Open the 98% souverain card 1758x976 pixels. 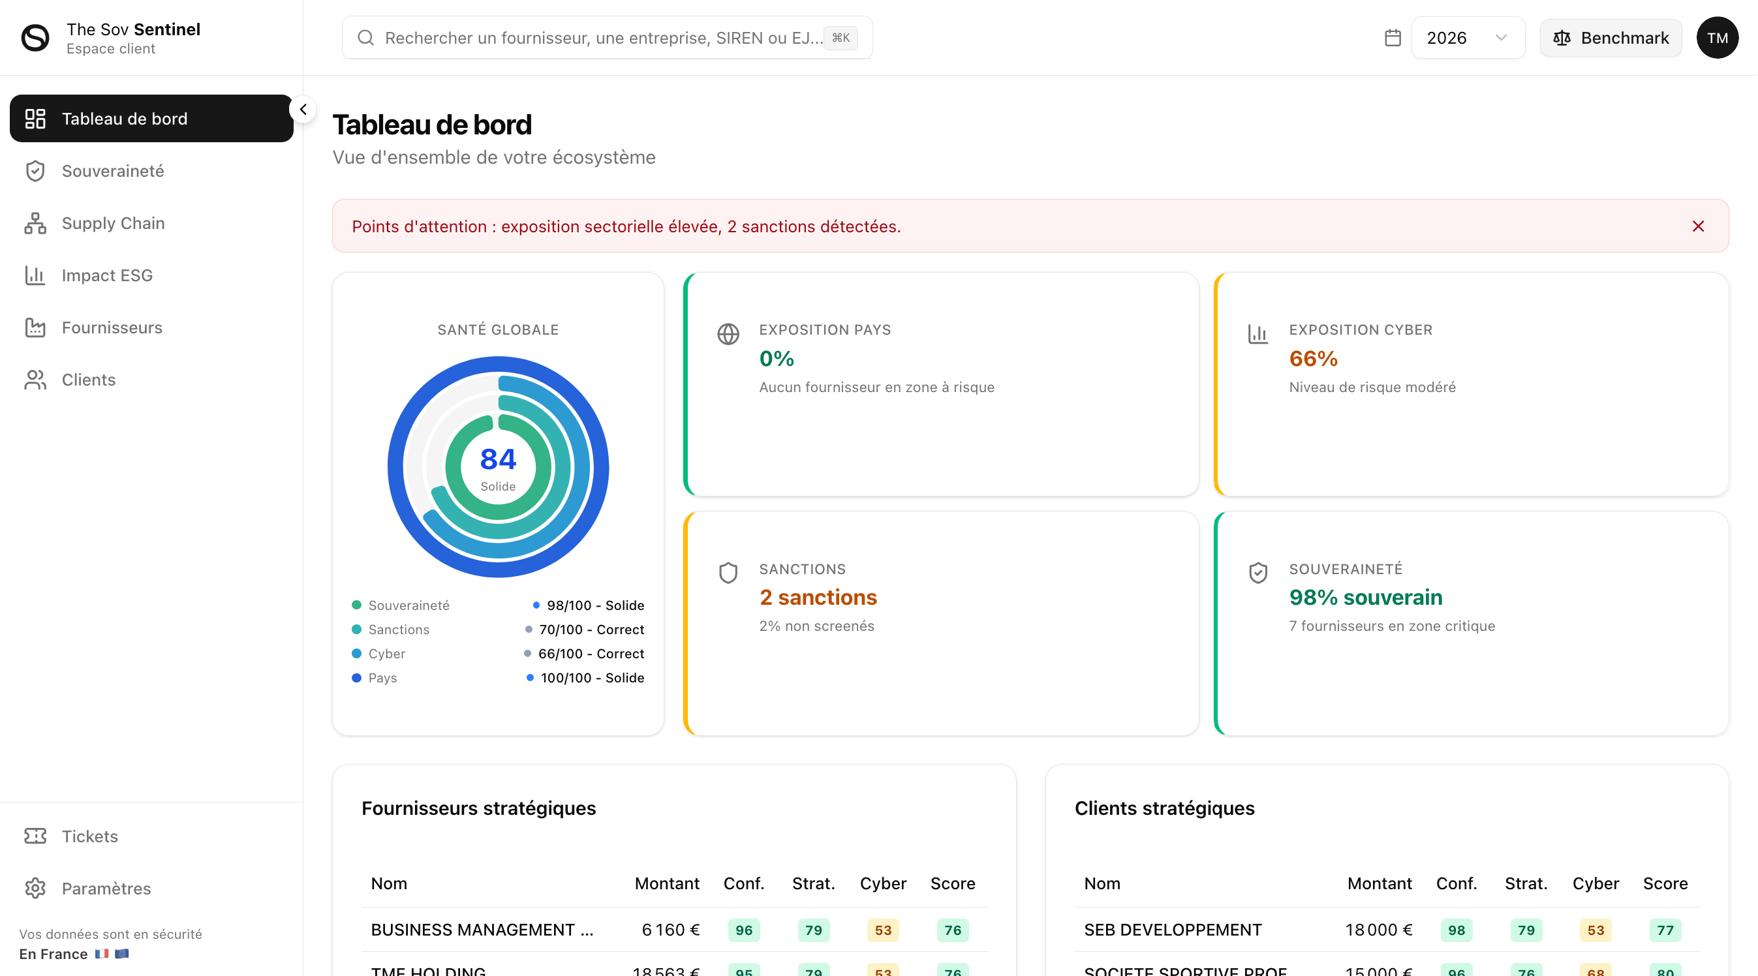tap(1472, 623)
